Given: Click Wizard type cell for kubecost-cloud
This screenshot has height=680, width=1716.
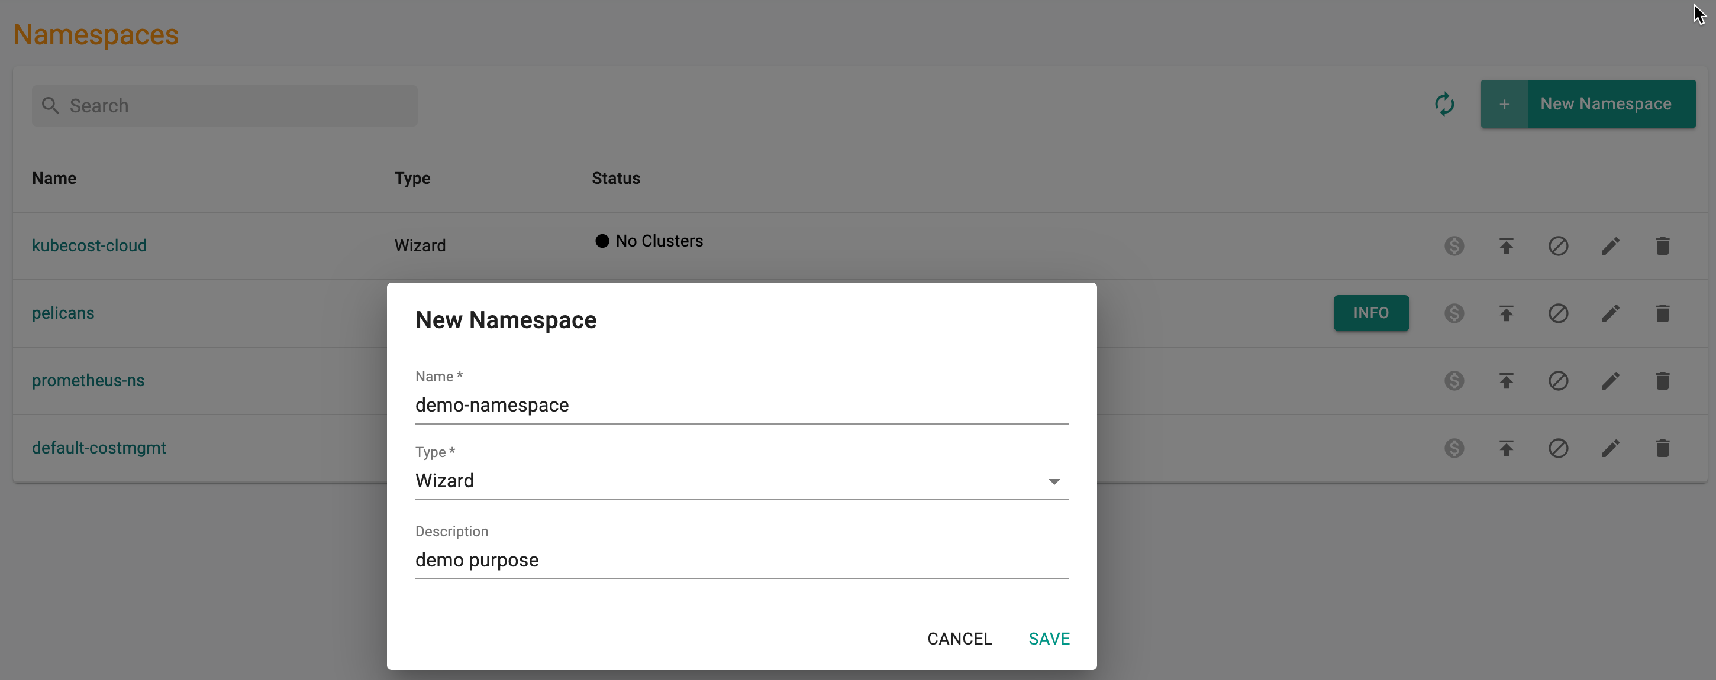Looking at the screenshot, I should [420, 245].
